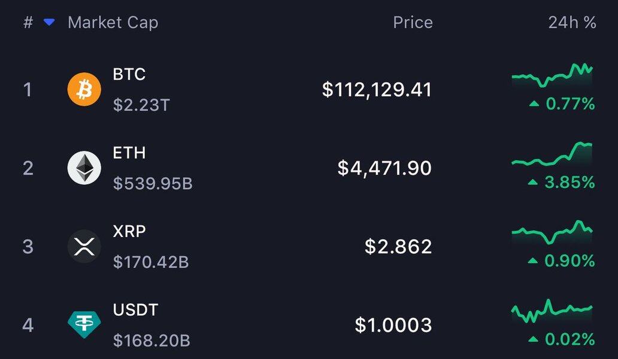Open the Tether USDT green icon
Screen dimensions: 618x359
point(84,325)
